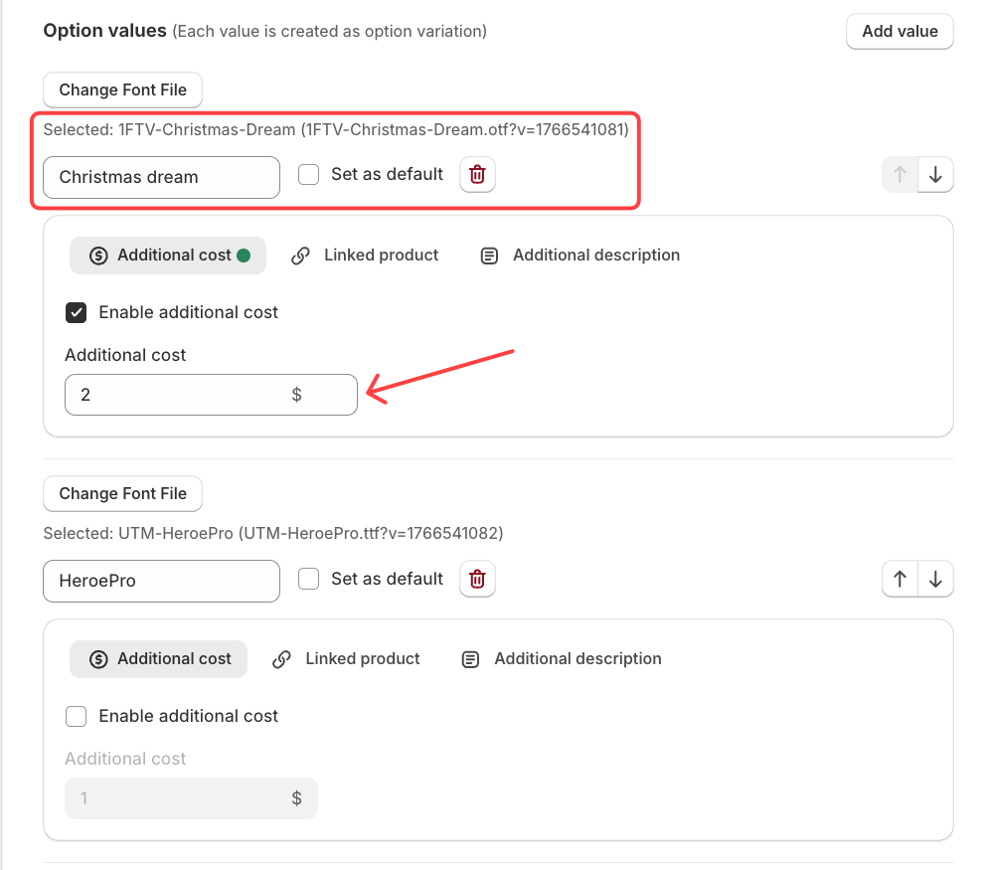Click the dollar icon on Christmas dream's Additional cost

point(98,255)
